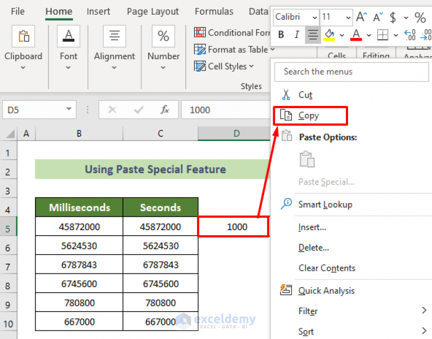Expand the Name Box D5 dropdown
The height and width of the screenshot is (339, 432).
coord(69,109)
